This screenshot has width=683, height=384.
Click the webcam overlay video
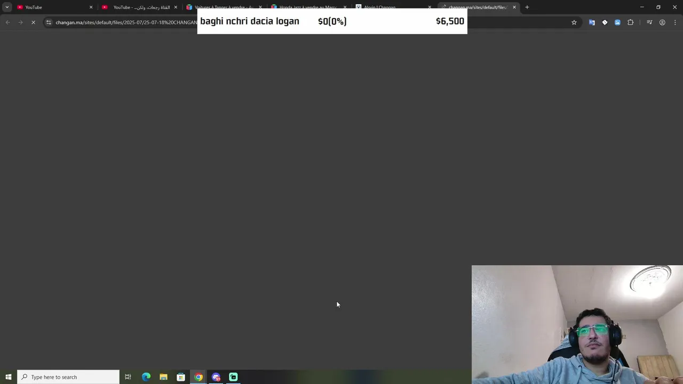tap(577, 324)
